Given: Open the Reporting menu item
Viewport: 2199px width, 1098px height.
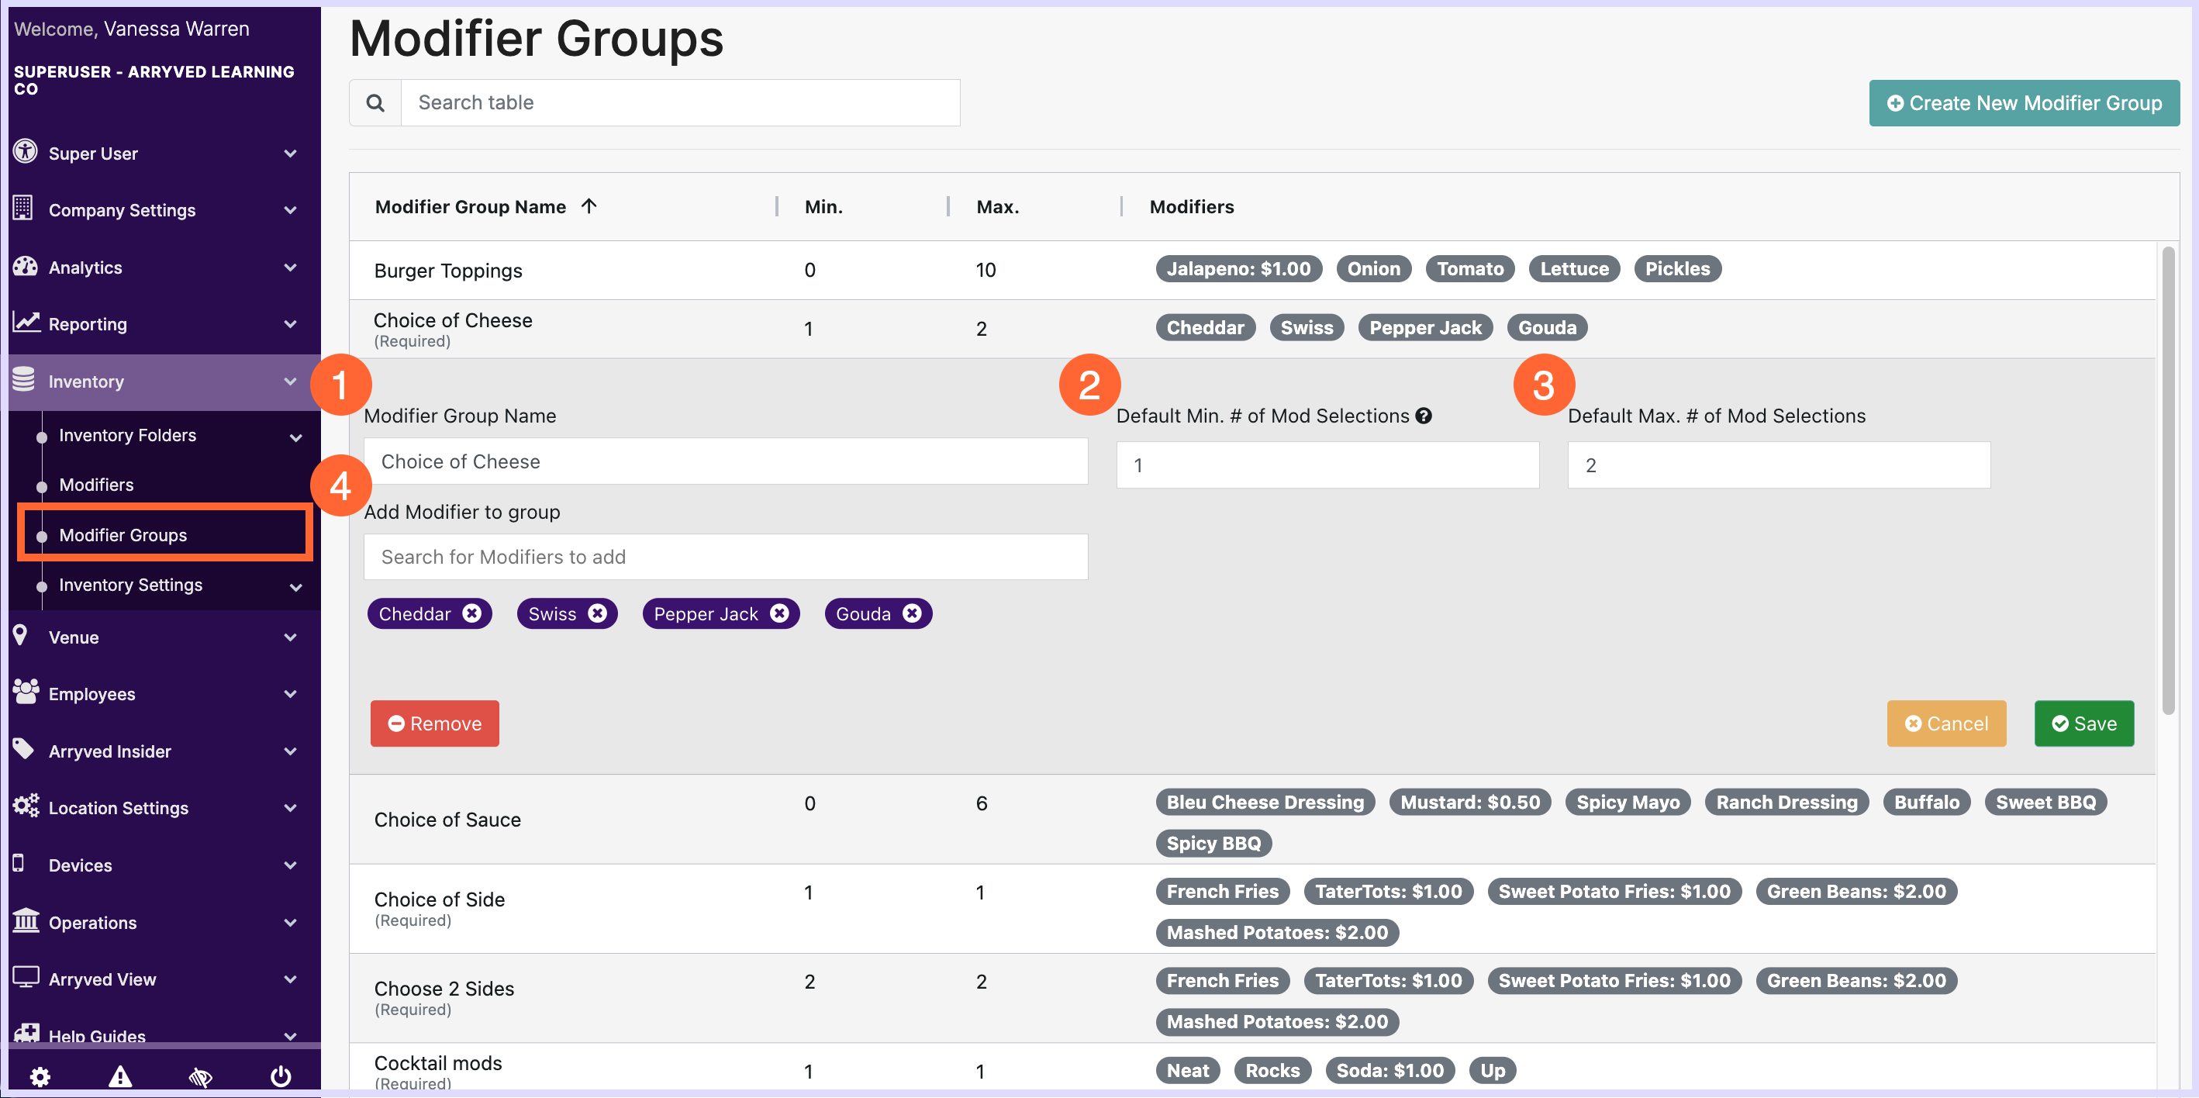Looking at the screenshot, I should click(88, 324).
